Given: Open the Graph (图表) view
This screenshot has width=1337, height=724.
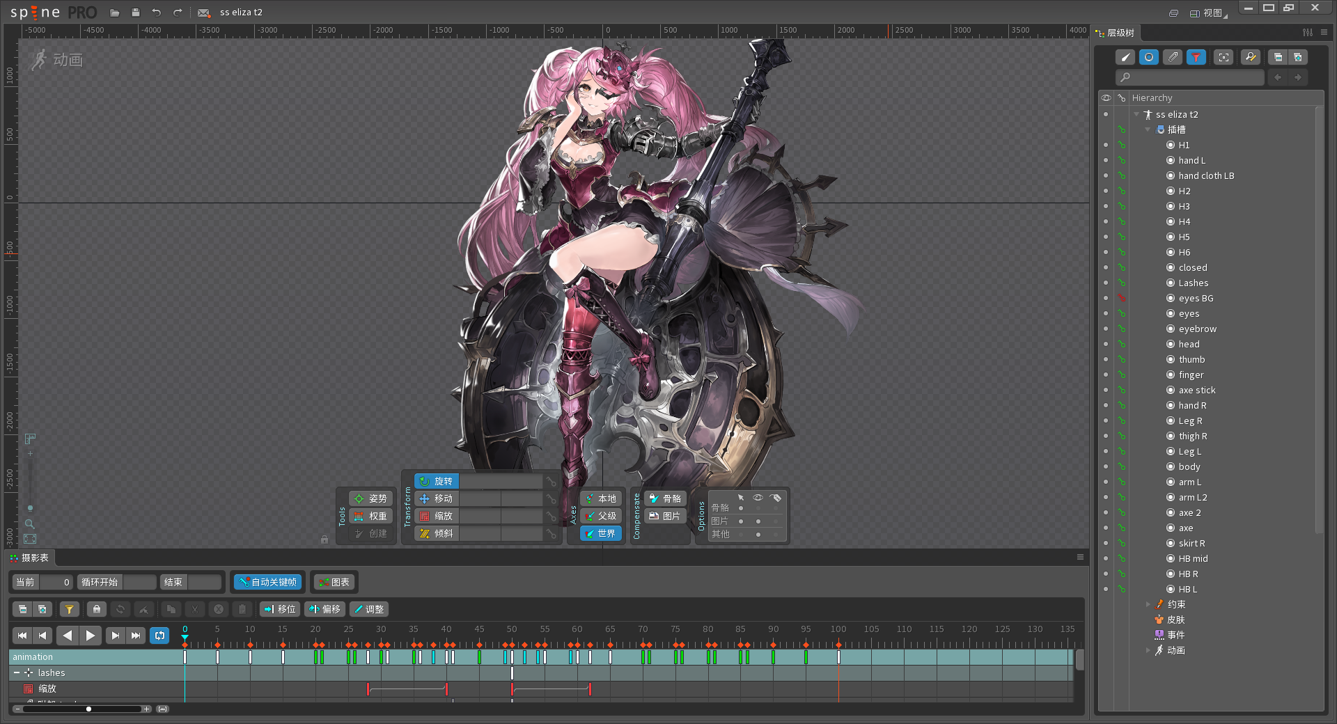Looking at the screenshot, I should pyautogui.click(x=334, y=582).
